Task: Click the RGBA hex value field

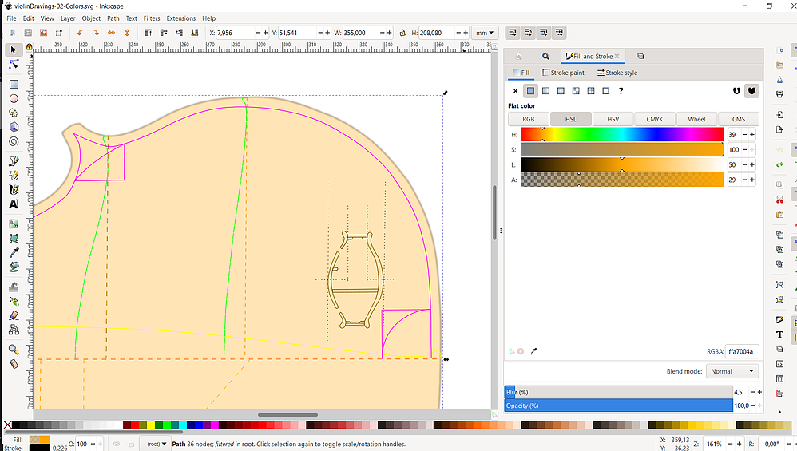Action: (741, 351)
